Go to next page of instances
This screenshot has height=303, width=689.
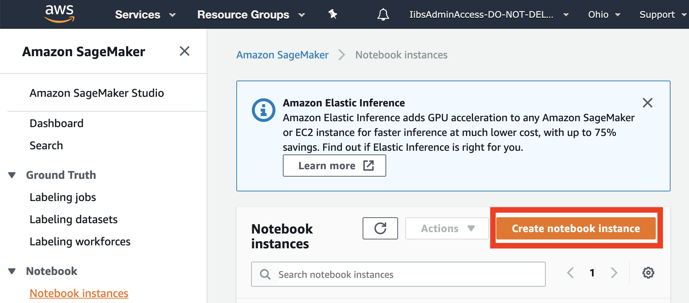point(614,273)
